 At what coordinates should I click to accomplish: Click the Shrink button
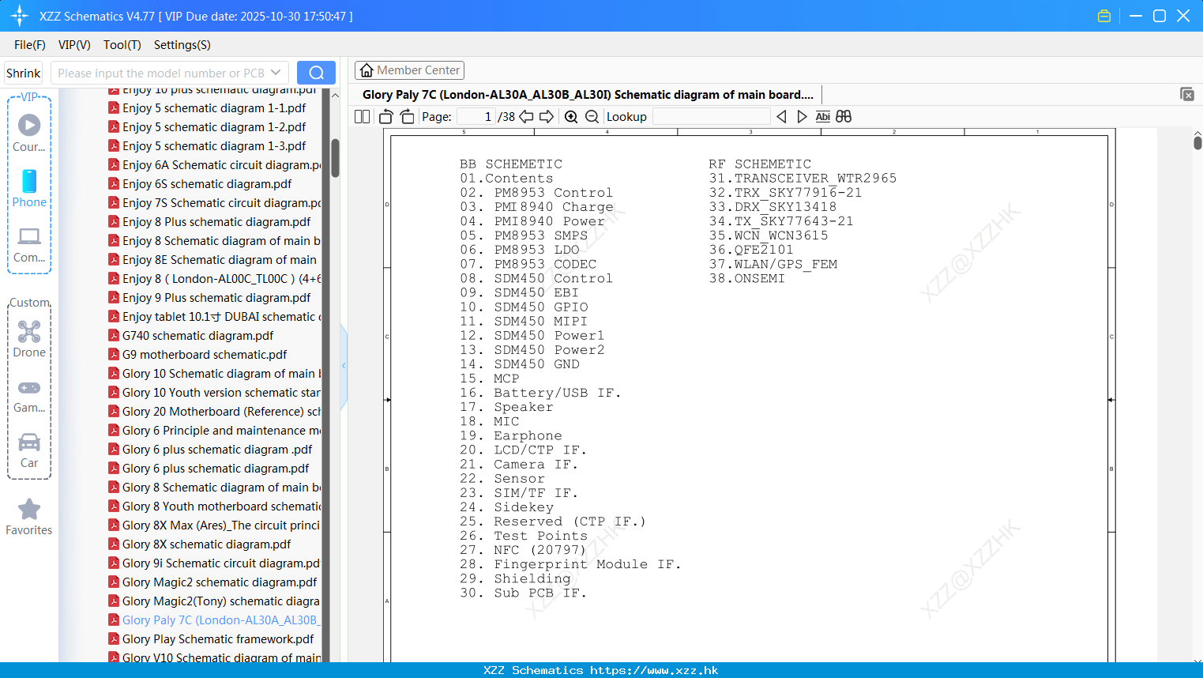(x=24, y=73)
